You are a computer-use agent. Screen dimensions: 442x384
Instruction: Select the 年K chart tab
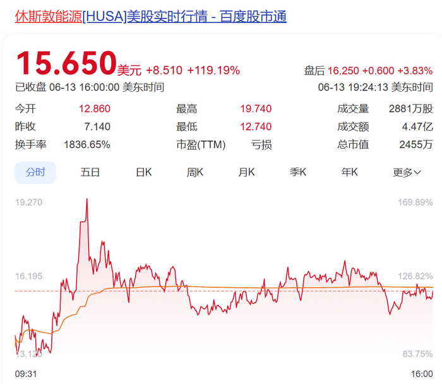[350, 172]
